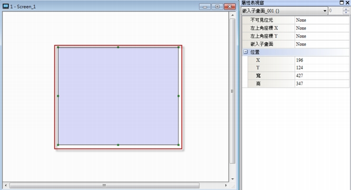Click the 高 property label
This screenshot has height=190, width=351.
[x=258, y=83]
